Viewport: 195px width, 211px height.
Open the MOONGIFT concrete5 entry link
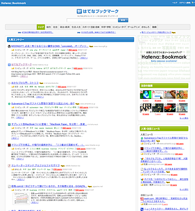50,46
